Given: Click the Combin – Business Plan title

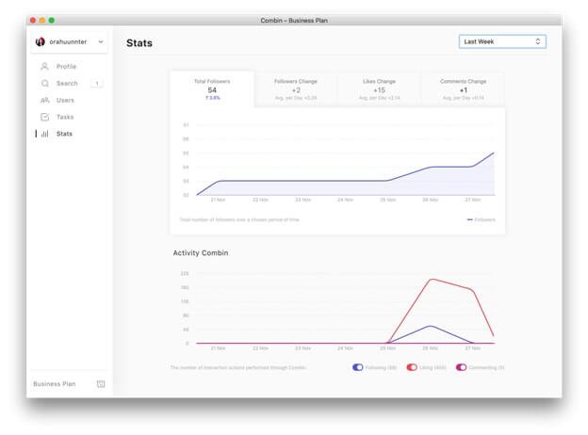Looking at the screenshot, I should pyautogui.click(x=294, y=20).
